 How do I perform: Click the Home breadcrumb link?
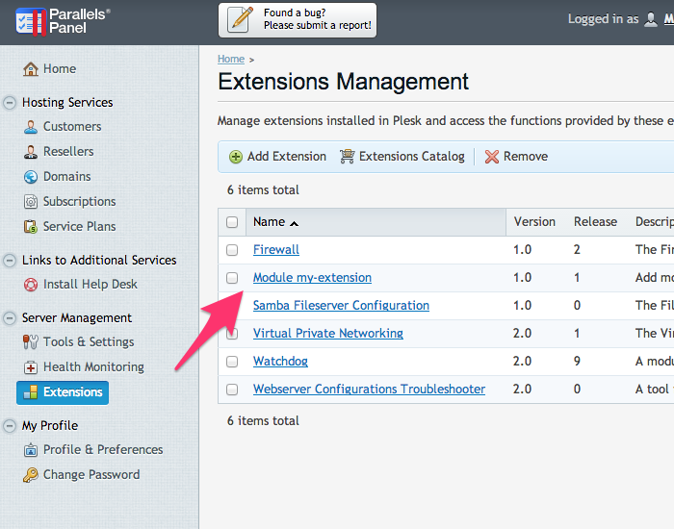tap(231, 59)
